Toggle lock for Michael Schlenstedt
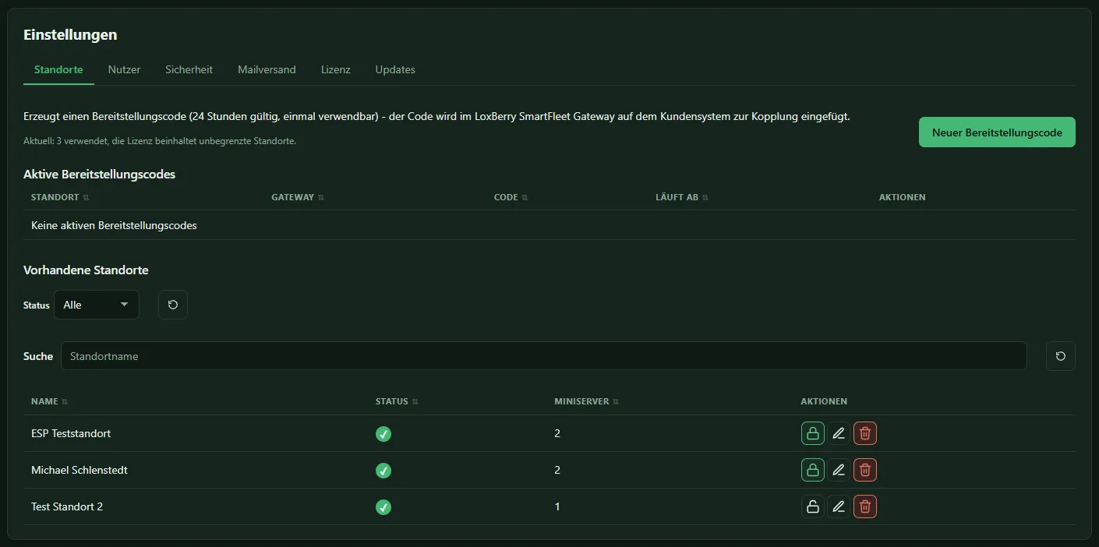Image resolution: width=1099 pixels, height=547 pixels. [812, 470]
